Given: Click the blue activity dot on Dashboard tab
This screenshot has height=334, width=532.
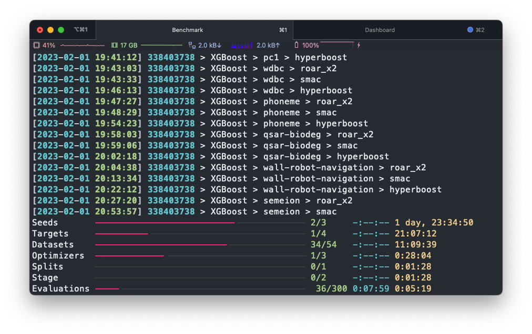Looking at the screenshot, I should 470,30.
